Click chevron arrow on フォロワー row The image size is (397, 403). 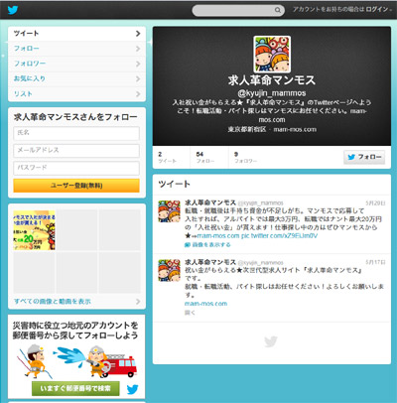pos(138,64)
